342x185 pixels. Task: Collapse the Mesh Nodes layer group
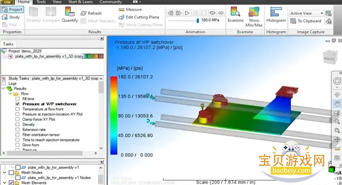click(x=5, y=173)
